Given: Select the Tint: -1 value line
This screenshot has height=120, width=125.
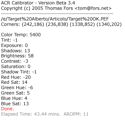Looking at the screenshot, I should pyautogui.click(x=9, y=40).
